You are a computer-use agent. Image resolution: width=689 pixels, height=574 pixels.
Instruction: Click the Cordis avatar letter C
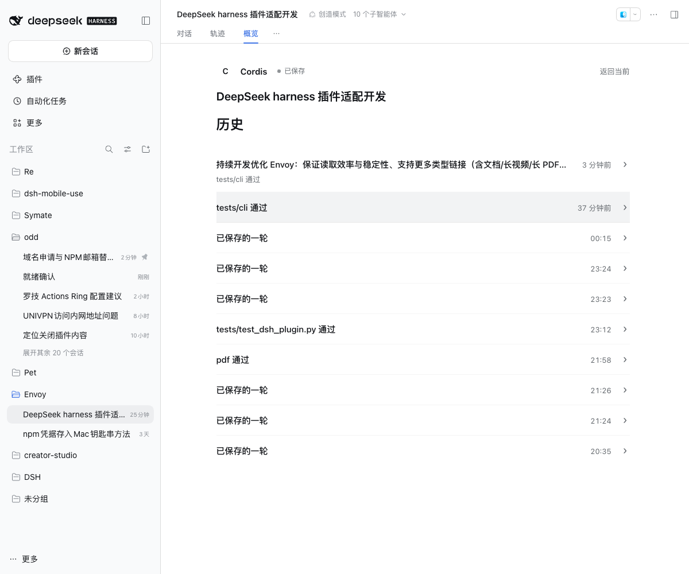click(225, 71)
